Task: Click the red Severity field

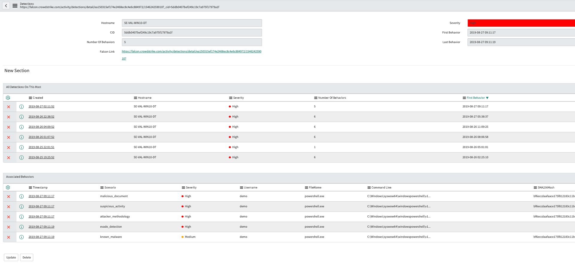Action: (521, 23)
